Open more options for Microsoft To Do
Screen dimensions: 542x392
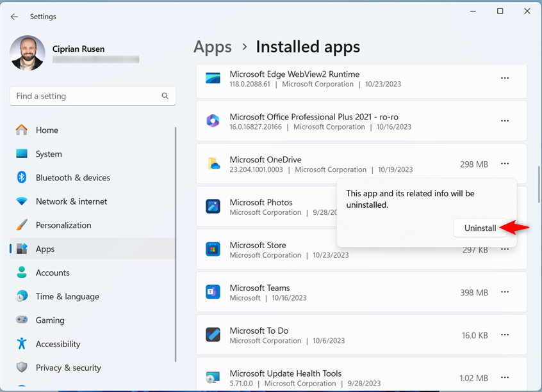coord(505,334)
